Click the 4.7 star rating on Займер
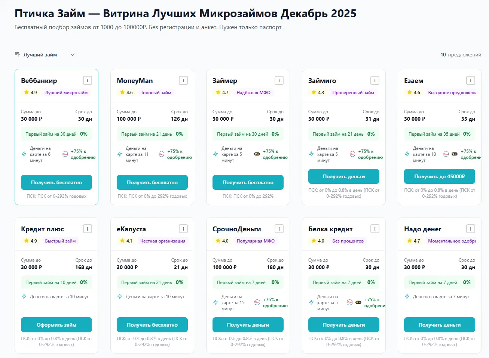Screen dimensions: 489x358 pos(222,93)
